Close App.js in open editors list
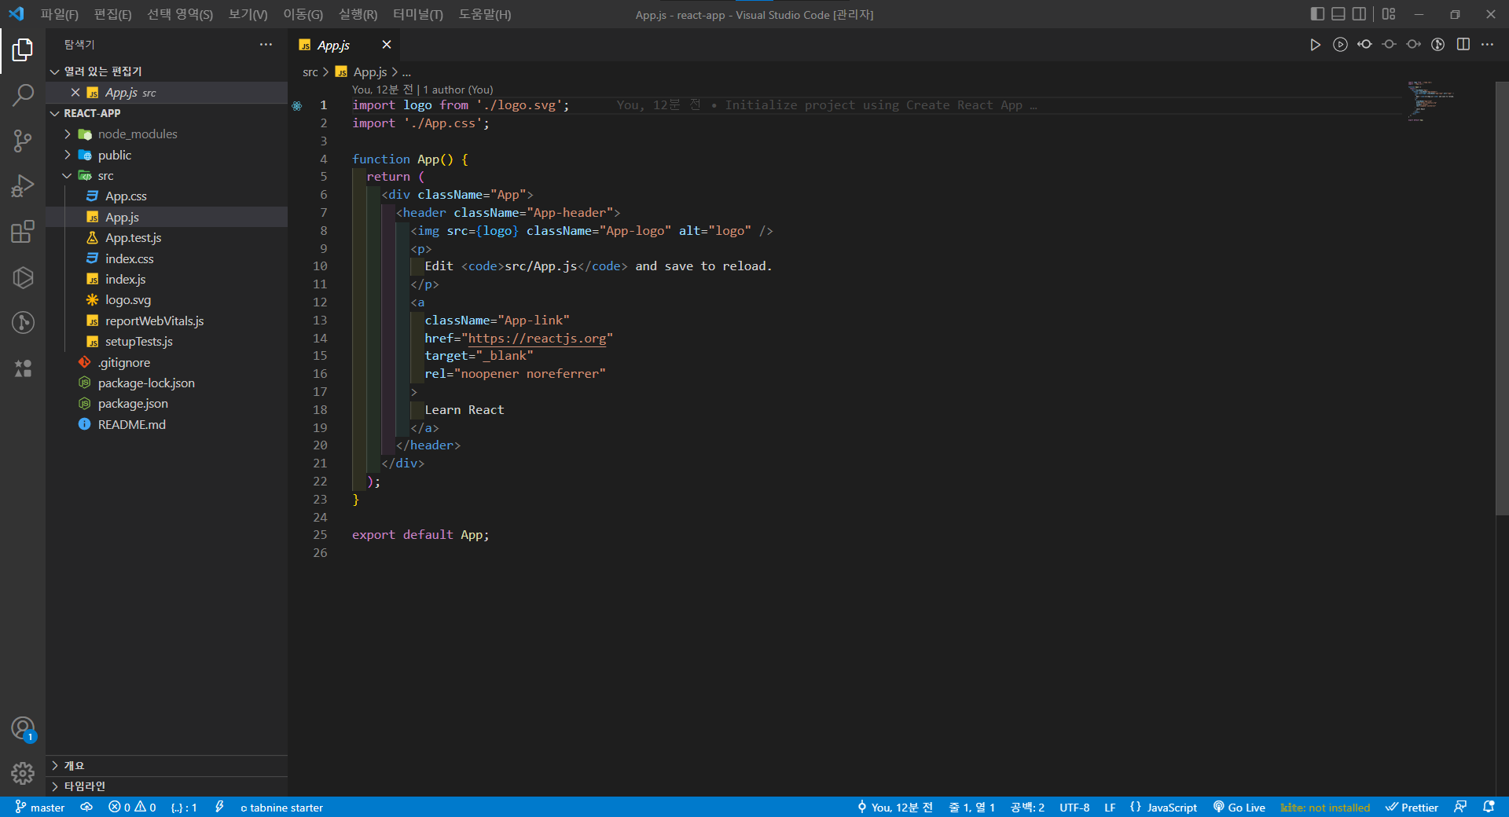The image size is (1509, 817). click(75, 93)
